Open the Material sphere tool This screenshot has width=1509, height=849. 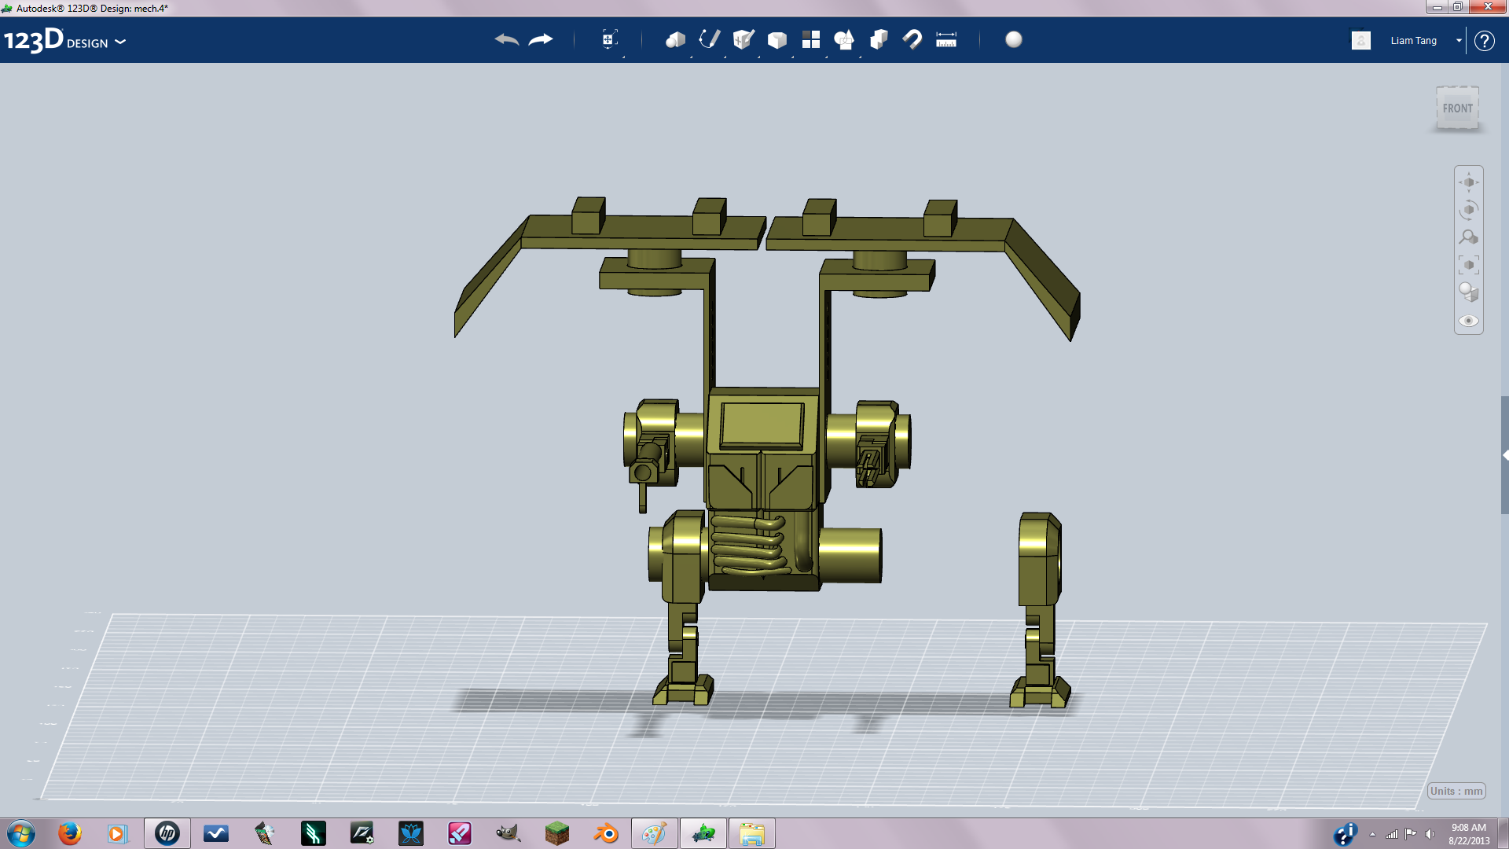coord(1014,39)
